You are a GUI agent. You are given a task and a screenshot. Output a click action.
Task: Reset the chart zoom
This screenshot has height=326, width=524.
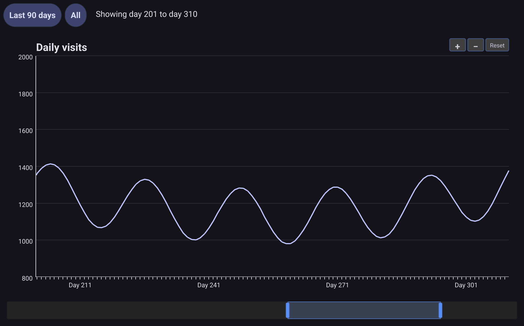tap(497, 45)
